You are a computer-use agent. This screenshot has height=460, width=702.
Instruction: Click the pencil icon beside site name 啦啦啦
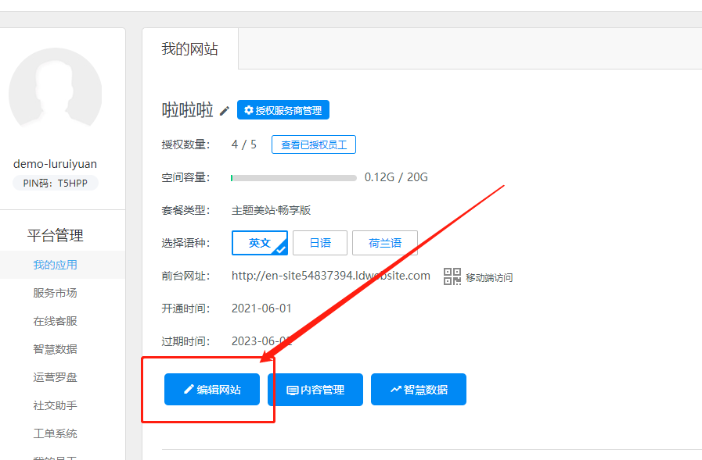225,111
